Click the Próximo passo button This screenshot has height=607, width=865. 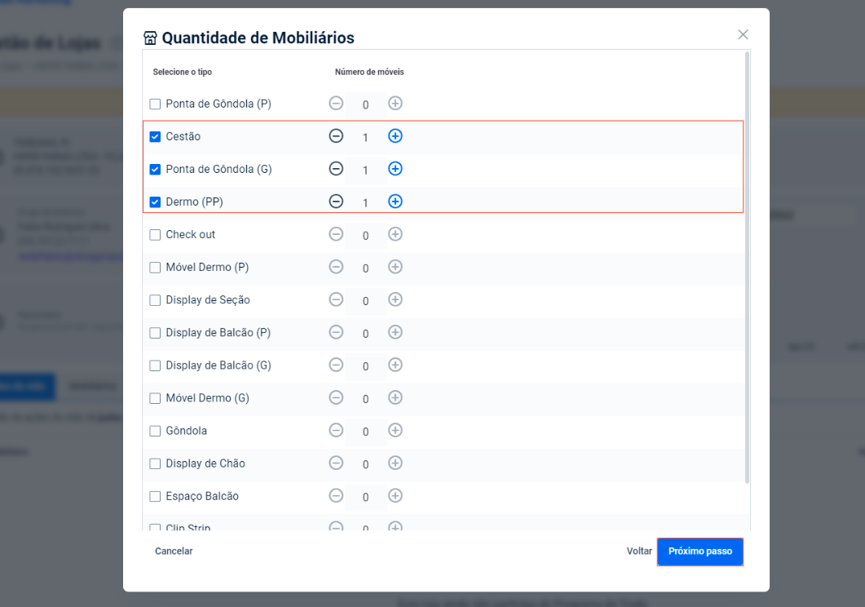pyautogui.click(x=700, y=552)
